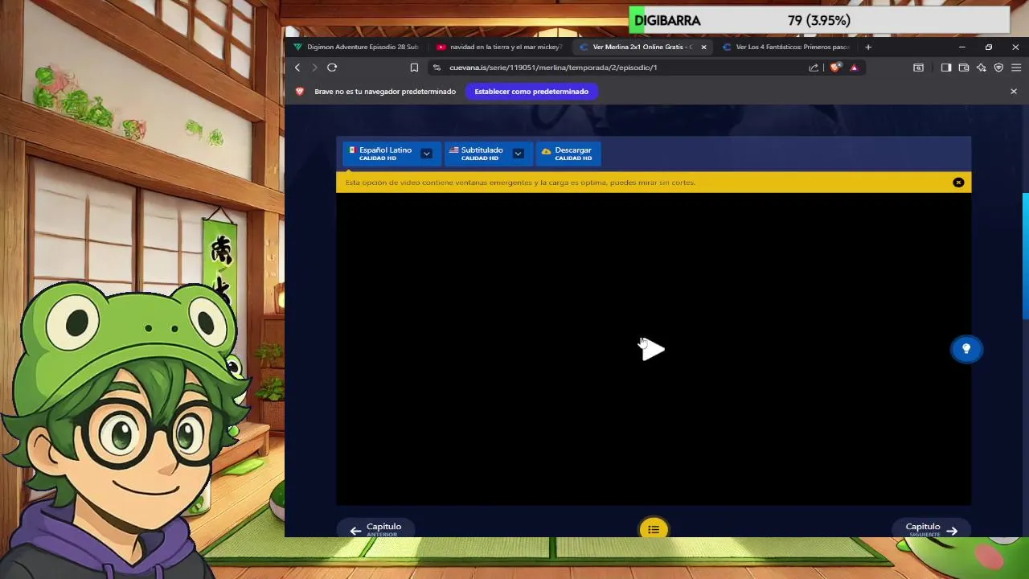Screen dimensions: 1029x579
Task: Open the share page icon in the address bar
Action: (x=814, y=68)
